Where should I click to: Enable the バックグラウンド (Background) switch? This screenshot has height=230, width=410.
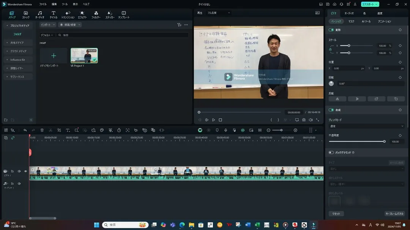[x=331, y=152]
